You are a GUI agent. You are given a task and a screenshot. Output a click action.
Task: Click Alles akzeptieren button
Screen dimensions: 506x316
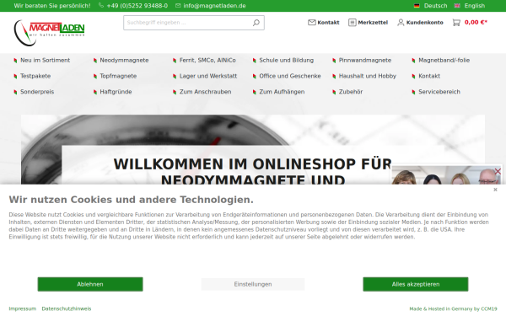coord(416,284)
